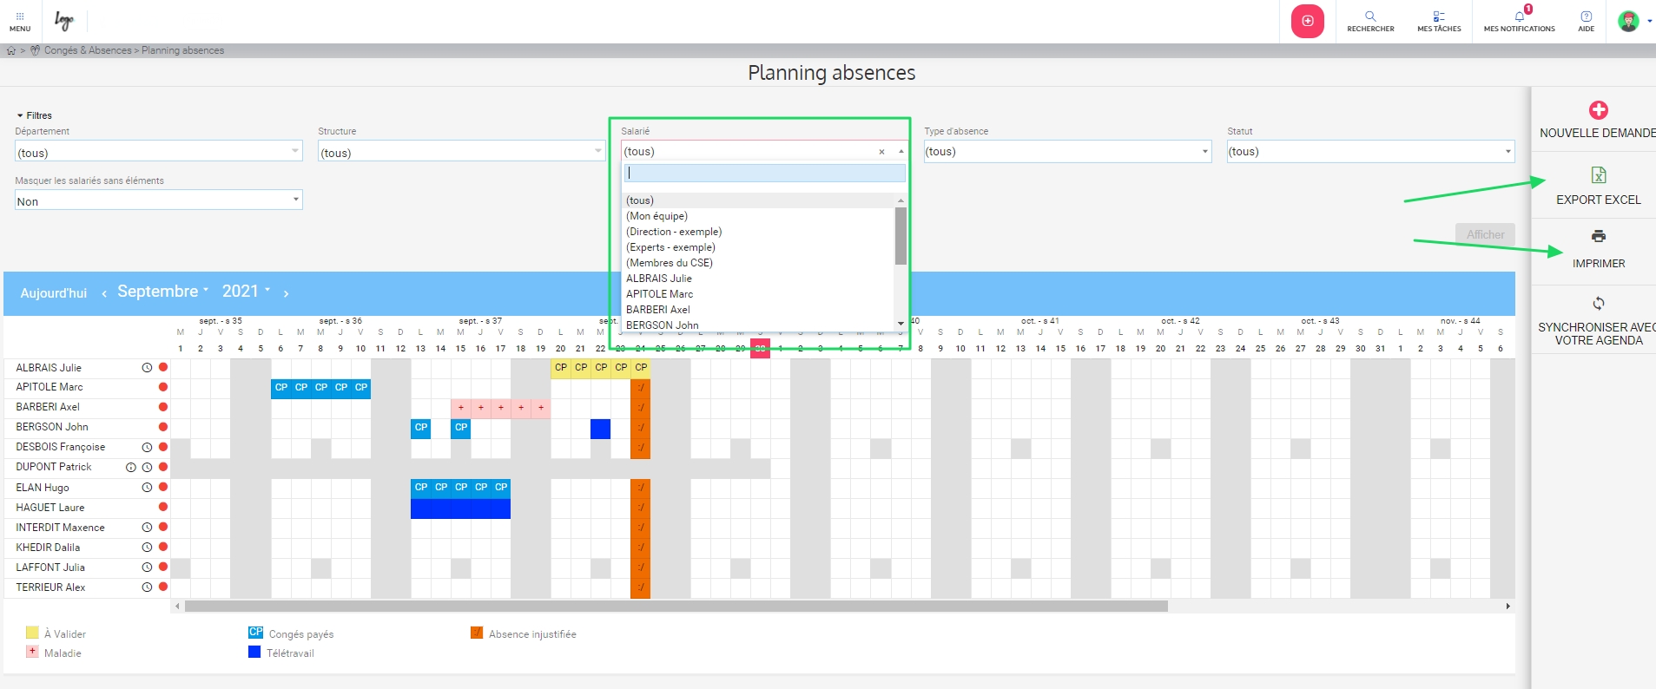This screenshot has height=689, width=1656.
Task: Click Synchroniser avec votre agenda icon
Action: [x=1598, y=304]
